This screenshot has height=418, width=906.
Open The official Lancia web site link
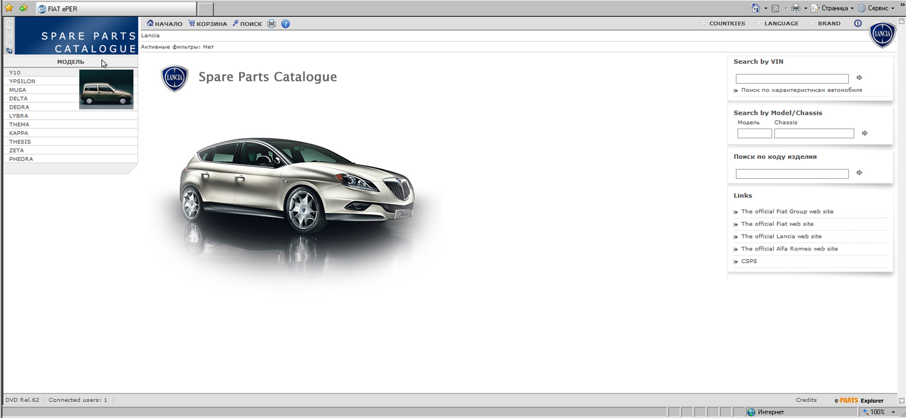click(781, 237)
